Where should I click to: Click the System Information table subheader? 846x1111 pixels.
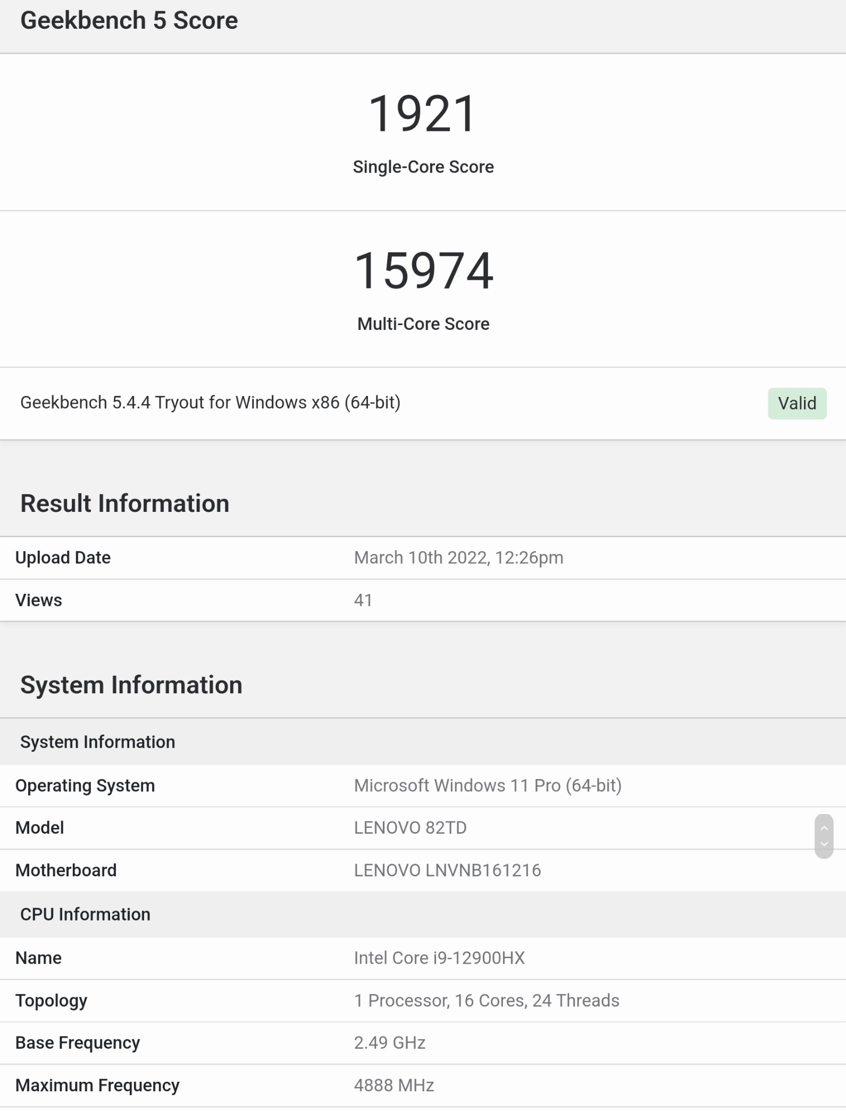(x=97, y=742)
